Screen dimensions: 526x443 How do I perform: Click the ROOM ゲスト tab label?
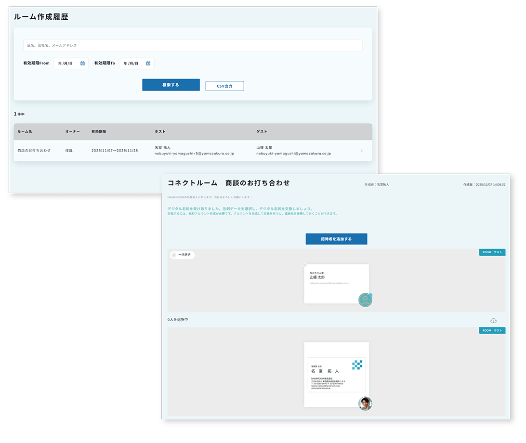click(x=492, y=252)
